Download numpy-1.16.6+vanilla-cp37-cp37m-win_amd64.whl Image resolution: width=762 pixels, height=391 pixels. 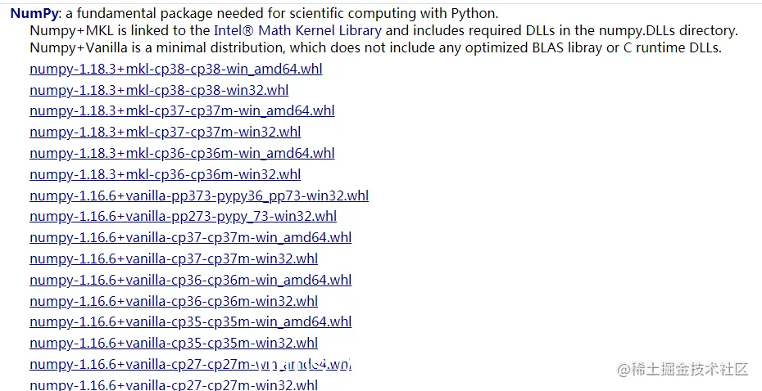190,237
